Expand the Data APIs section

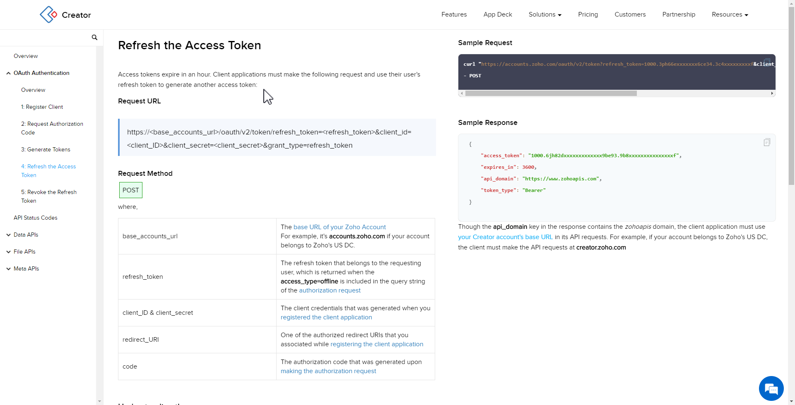tap(26, 235)
